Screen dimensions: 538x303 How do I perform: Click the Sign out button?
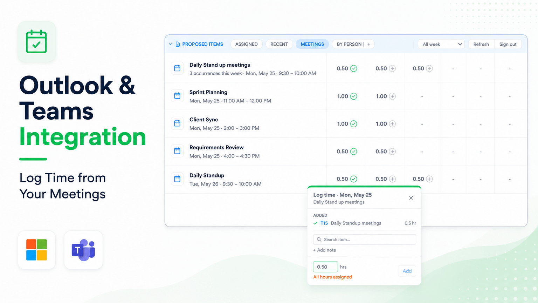pos(508,44)
